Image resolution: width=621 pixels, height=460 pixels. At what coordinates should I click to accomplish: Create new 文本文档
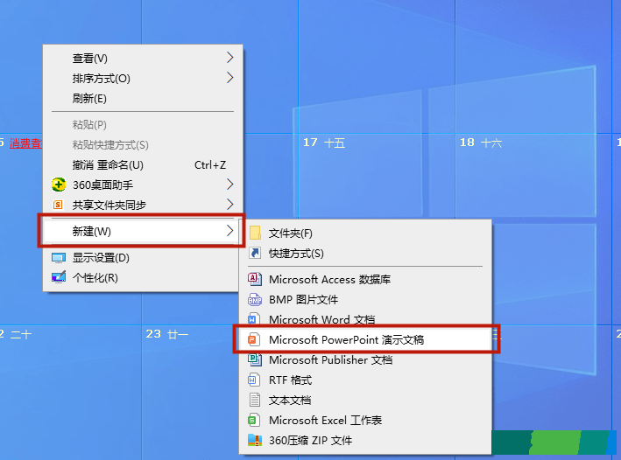[365, 401]
